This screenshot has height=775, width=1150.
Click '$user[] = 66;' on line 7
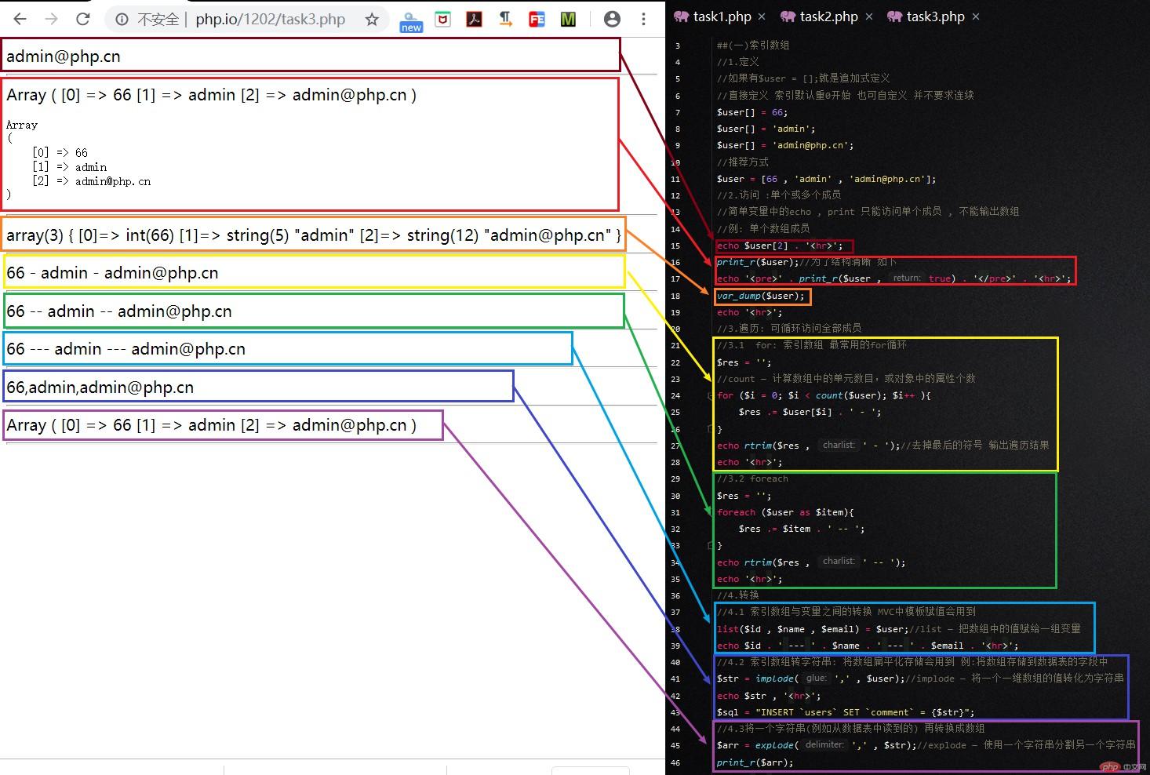(x=752, y=112)
